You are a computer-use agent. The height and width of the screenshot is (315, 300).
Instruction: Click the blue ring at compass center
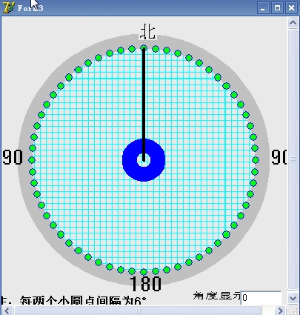tap(144, 160)
